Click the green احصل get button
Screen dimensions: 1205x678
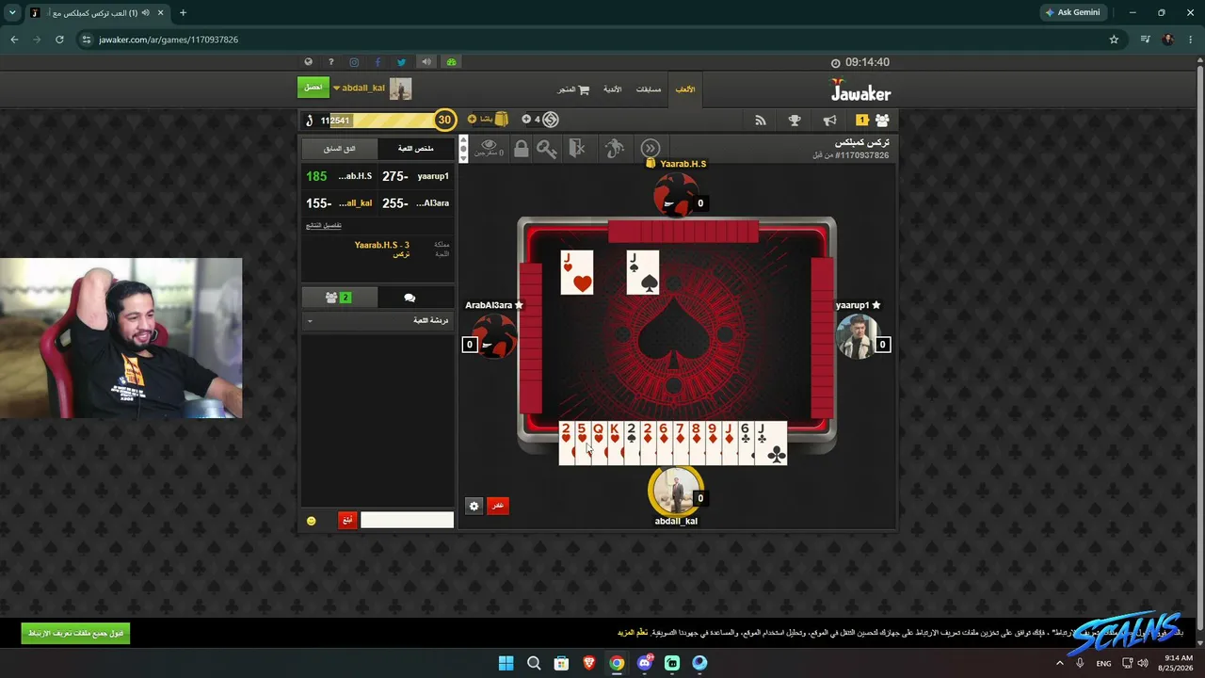tap(313, 88)
